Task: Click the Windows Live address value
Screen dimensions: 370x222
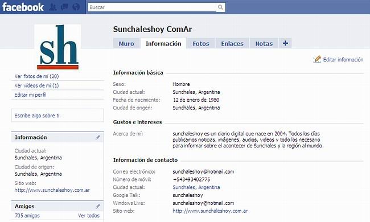Action: click(203, 203)
